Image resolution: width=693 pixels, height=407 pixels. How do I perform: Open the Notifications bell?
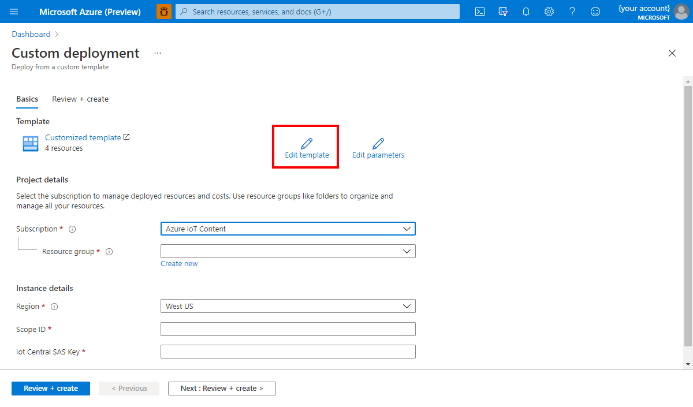526,11
